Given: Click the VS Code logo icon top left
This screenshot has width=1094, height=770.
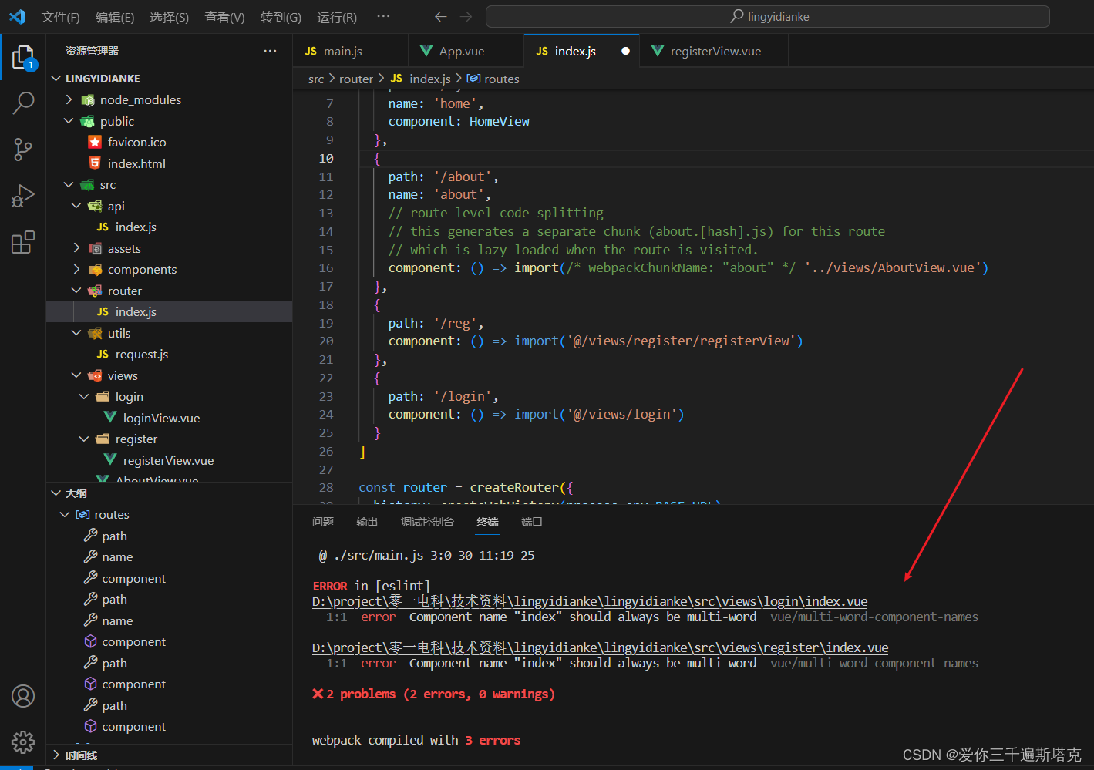Looking at the screenshot, I should 16,16.
